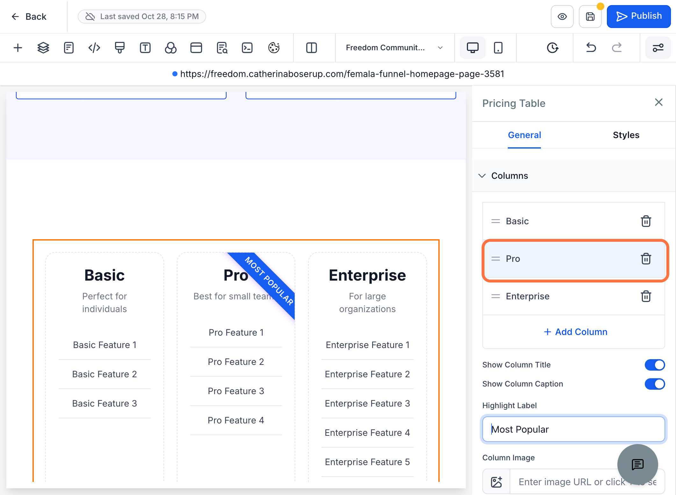The height and width of the screenshot is (495, 676).
Task: Open the layers panel icon
Action: 43,48
